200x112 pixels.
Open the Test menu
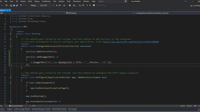click(x=55, y=1)
